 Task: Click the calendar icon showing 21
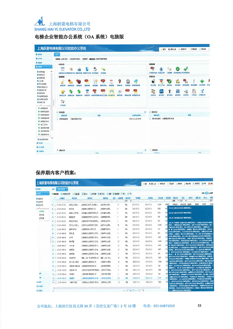click(x=87, y=91)
